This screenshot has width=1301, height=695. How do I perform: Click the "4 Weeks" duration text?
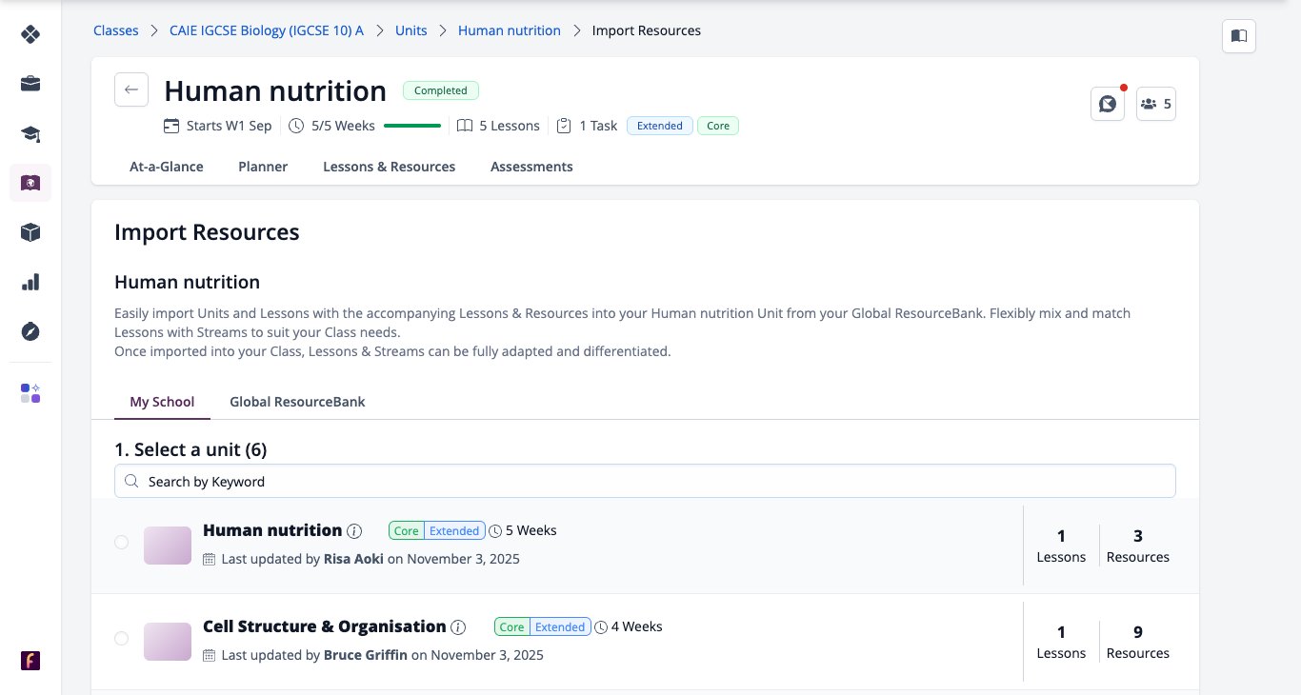(636, 626)
